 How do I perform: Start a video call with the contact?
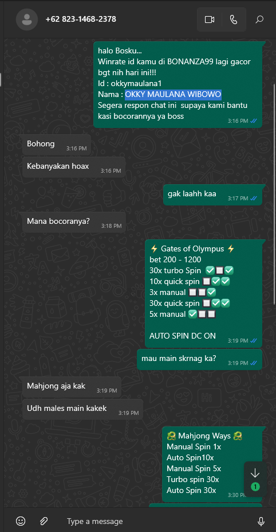pos(210,20)
